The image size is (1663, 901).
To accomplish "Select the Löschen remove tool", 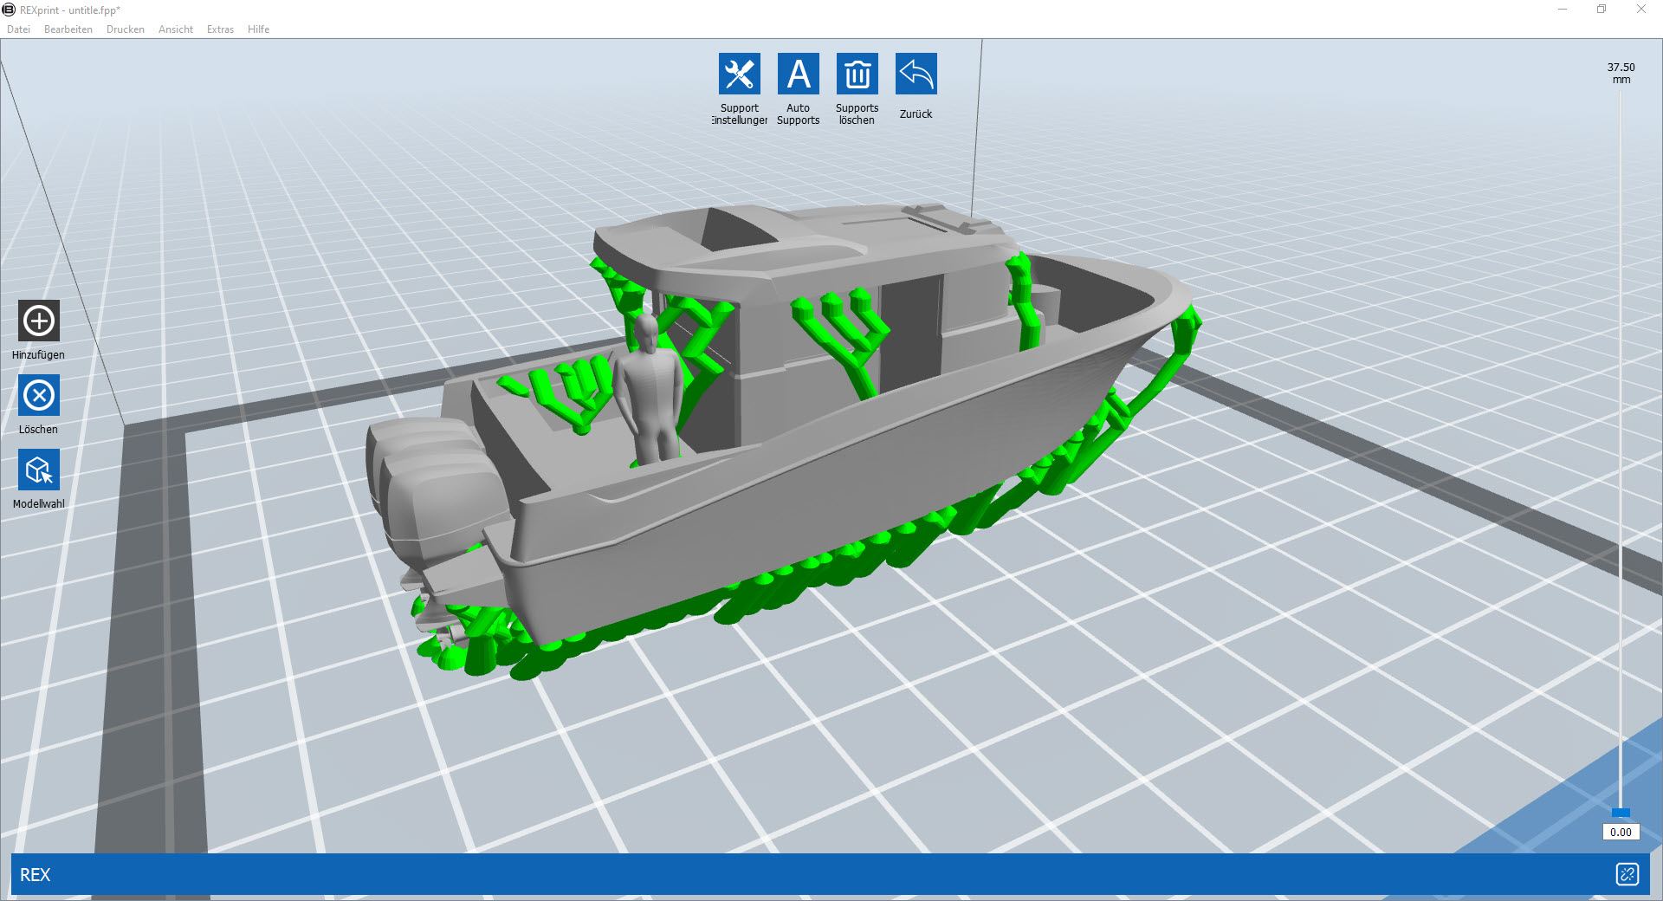I will tap(38, 396).
